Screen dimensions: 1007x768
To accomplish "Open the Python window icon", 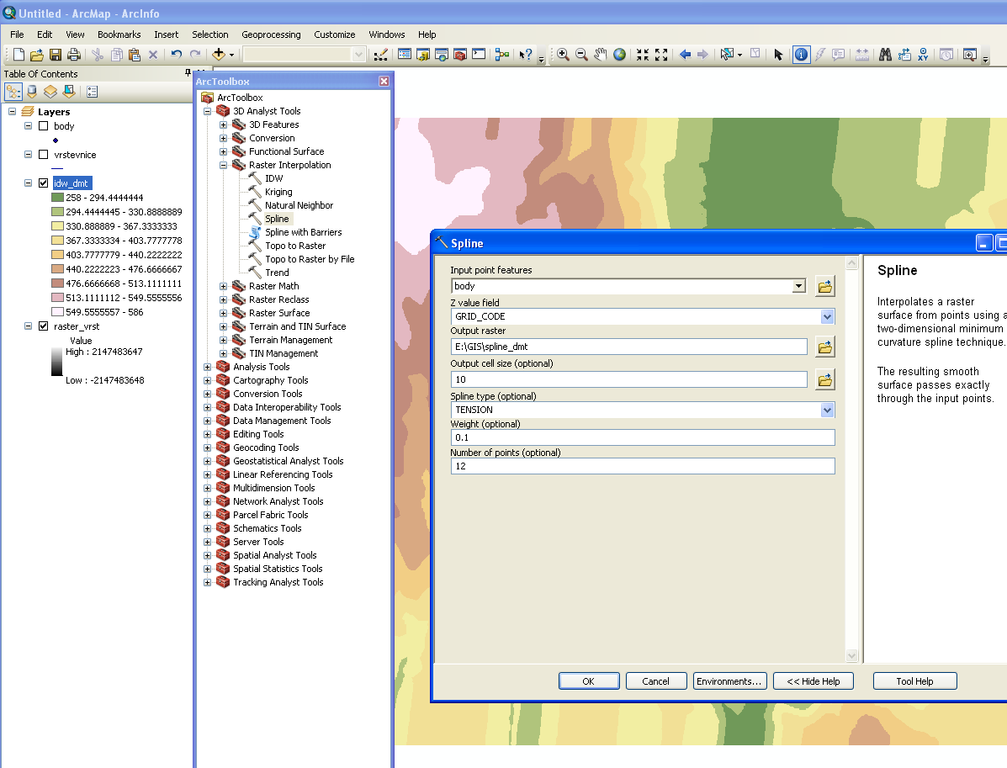I will 479,55.
